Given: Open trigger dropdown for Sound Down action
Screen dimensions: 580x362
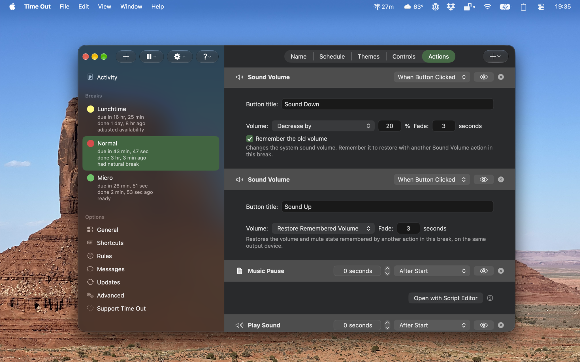Looking at the screenshot, I should [x=432, y=77].
